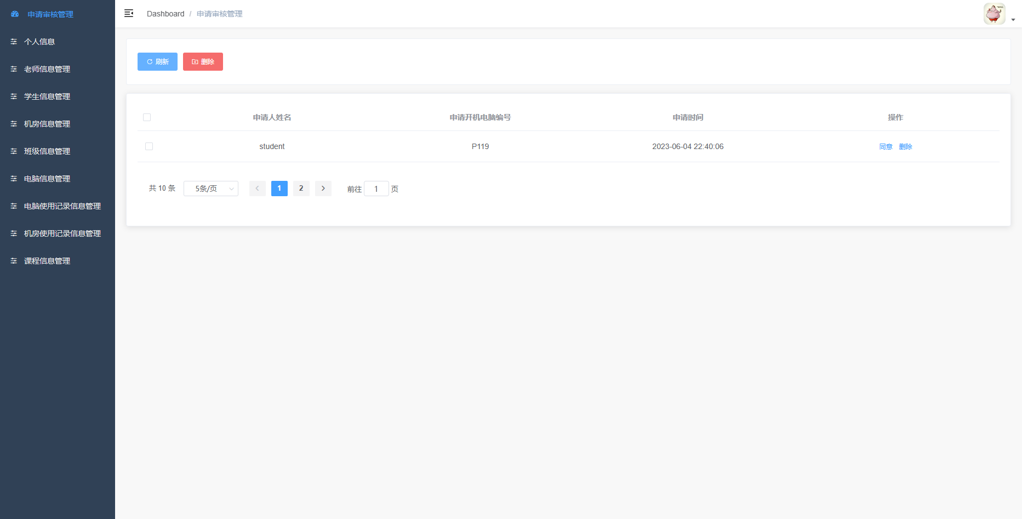Select 班级信息管理 menu item

tap(47, 151)
